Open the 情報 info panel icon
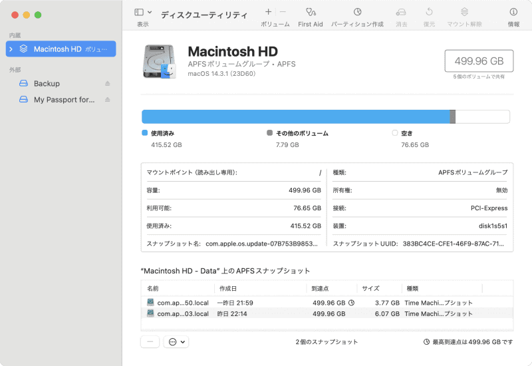Screen dimensions: 532x366 point(513,12)
